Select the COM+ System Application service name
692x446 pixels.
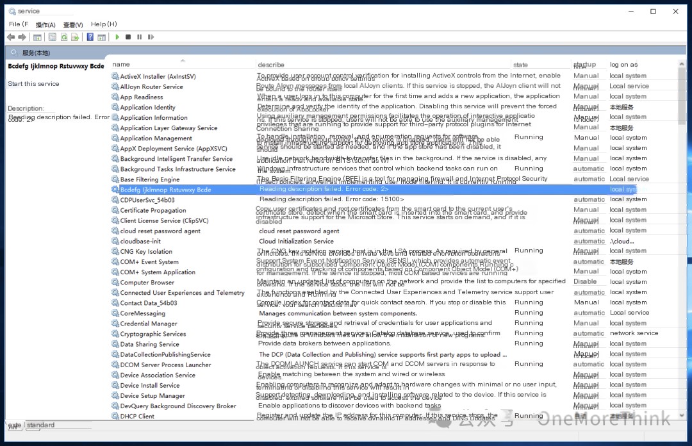(158, 272)
